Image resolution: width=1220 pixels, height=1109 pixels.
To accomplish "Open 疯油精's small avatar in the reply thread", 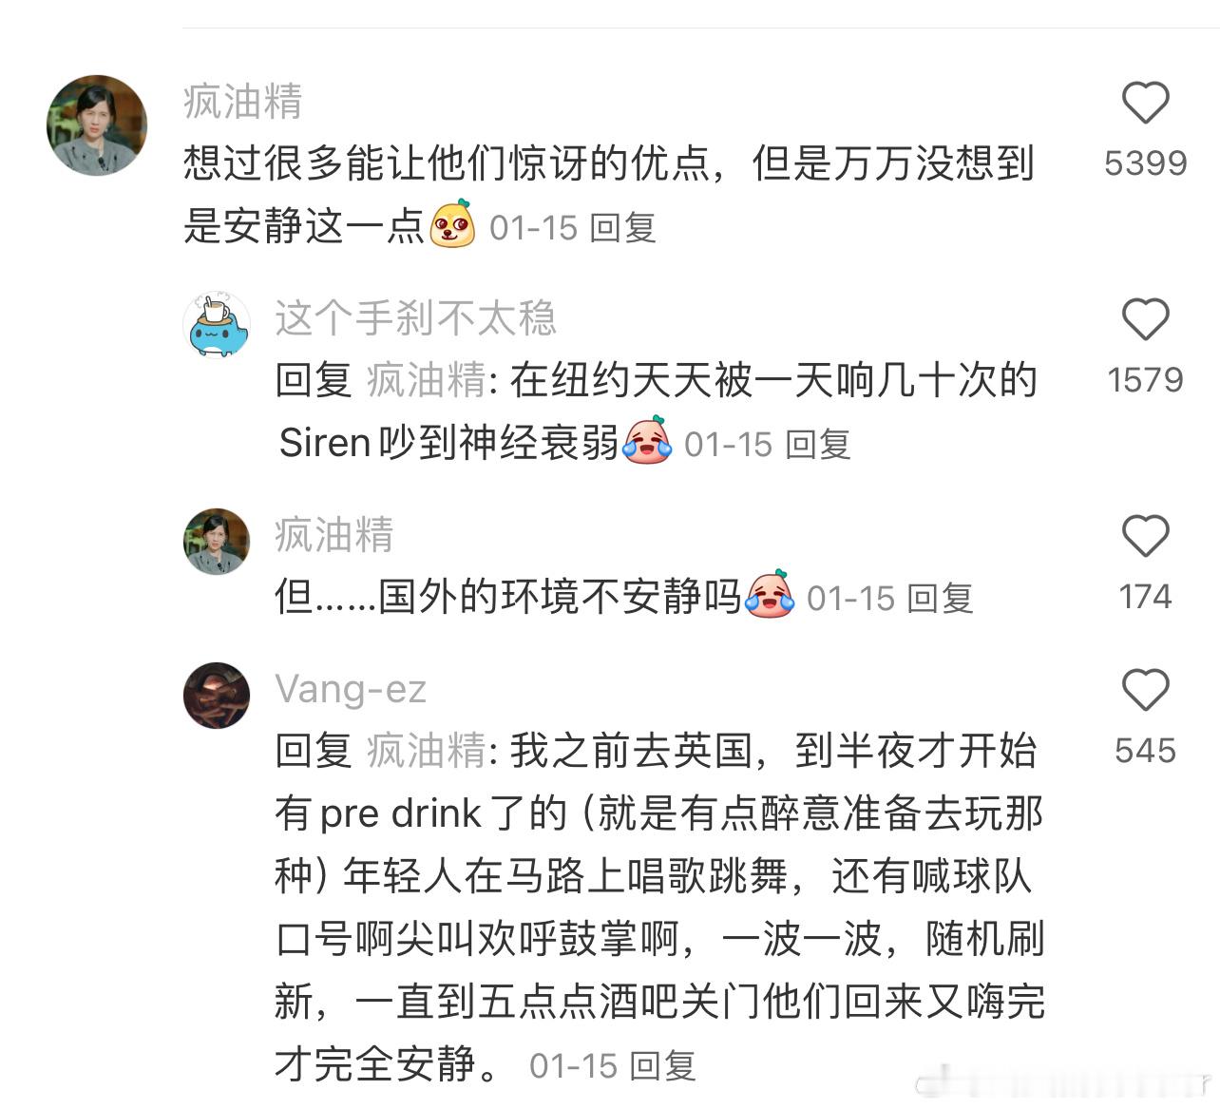I will pyautogui.click(x=217, y=542).
